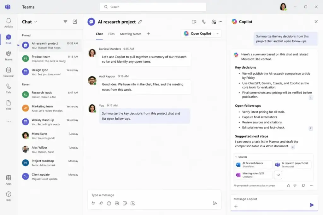Switch to the Files tab

[x=111, y=34]
